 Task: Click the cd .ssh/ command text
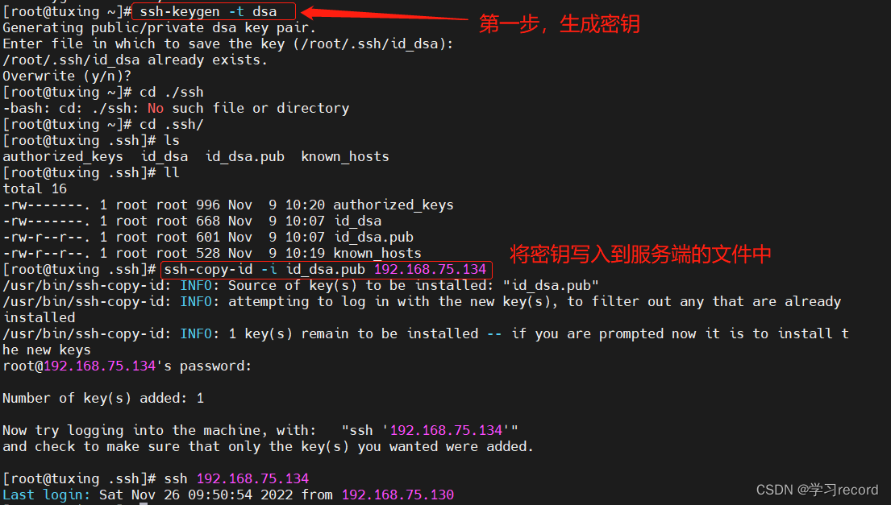[171, 124]
